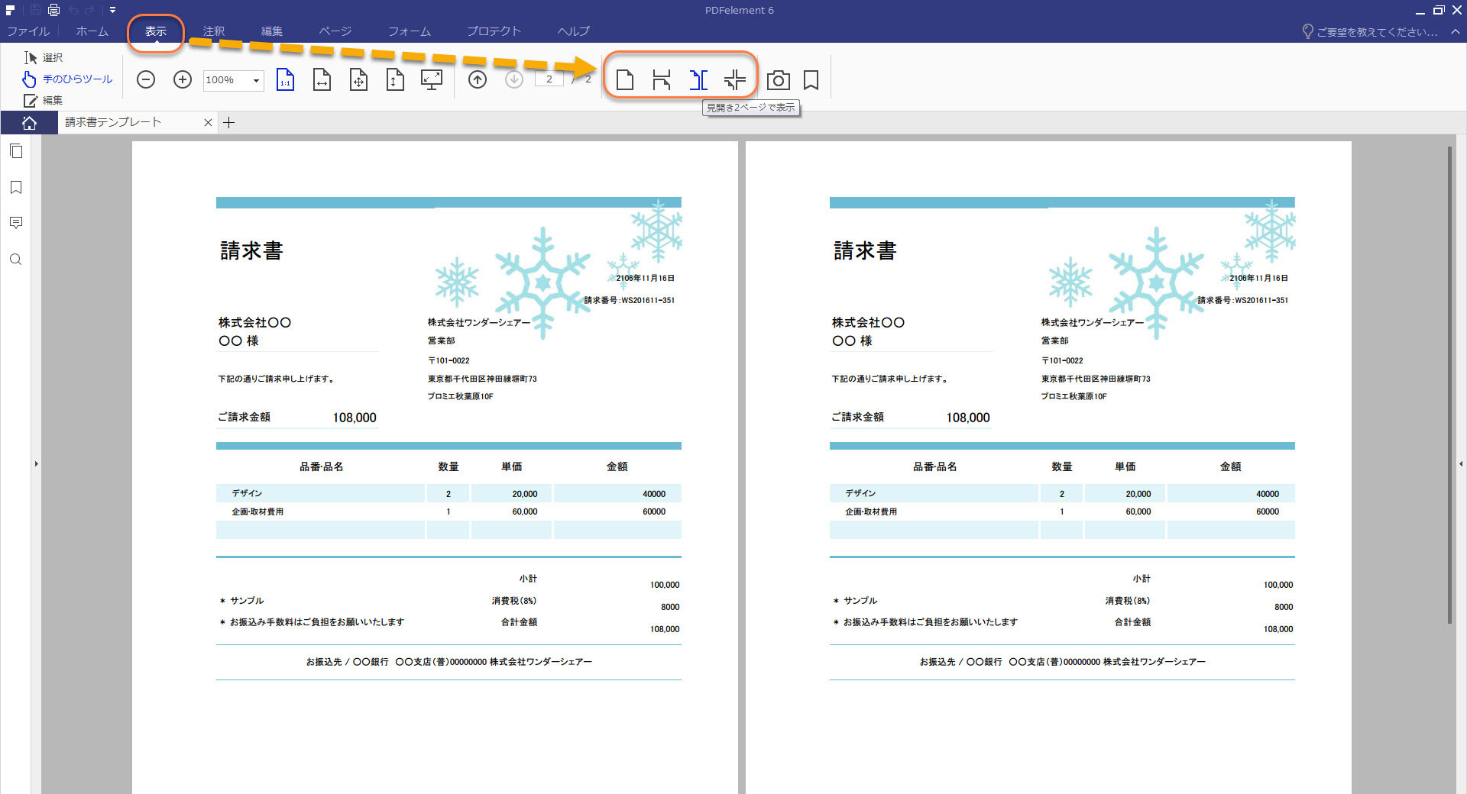Click the home icon tab
The width and height of the screenshot is (1467, 794).
click(29, 123)
